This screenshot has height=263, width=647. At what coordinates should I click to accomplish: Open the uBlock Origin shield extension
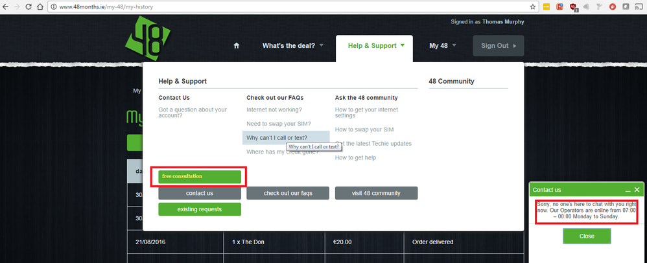tap(572, 6)
